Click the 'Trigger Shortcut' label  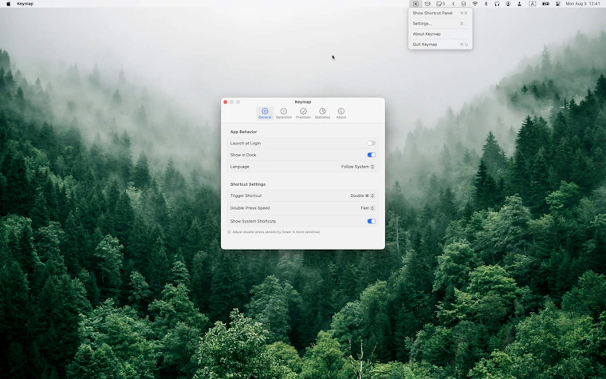coord(246,195)
